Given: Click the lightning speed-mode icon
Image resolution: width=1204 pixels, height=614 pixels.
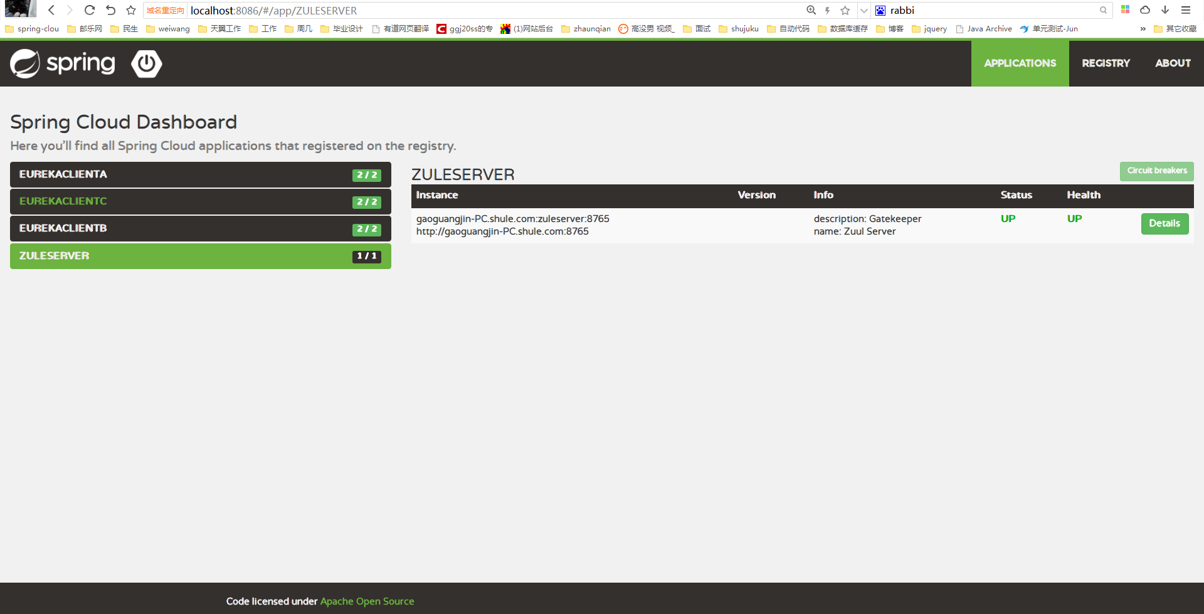Looking at the screenshot, I should [828, 10].
